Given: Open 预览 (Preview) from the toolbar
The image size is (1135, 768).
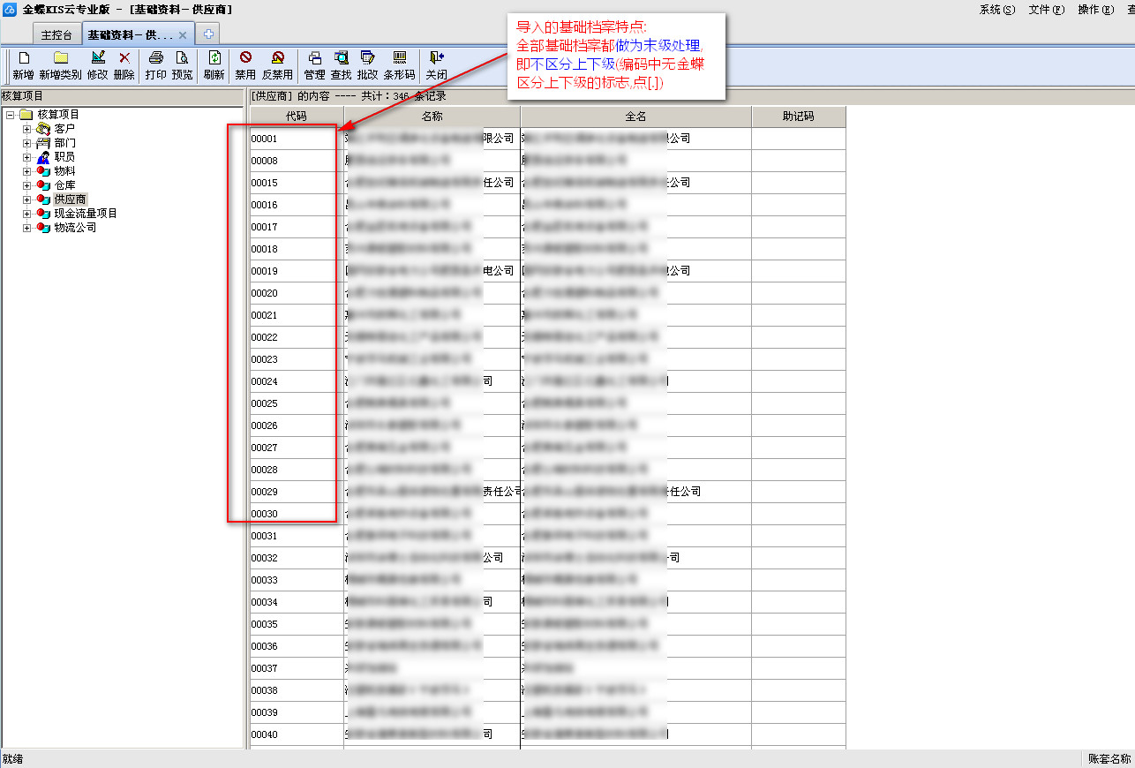Looking at the screenshot, I should click(x=182, y=58).
